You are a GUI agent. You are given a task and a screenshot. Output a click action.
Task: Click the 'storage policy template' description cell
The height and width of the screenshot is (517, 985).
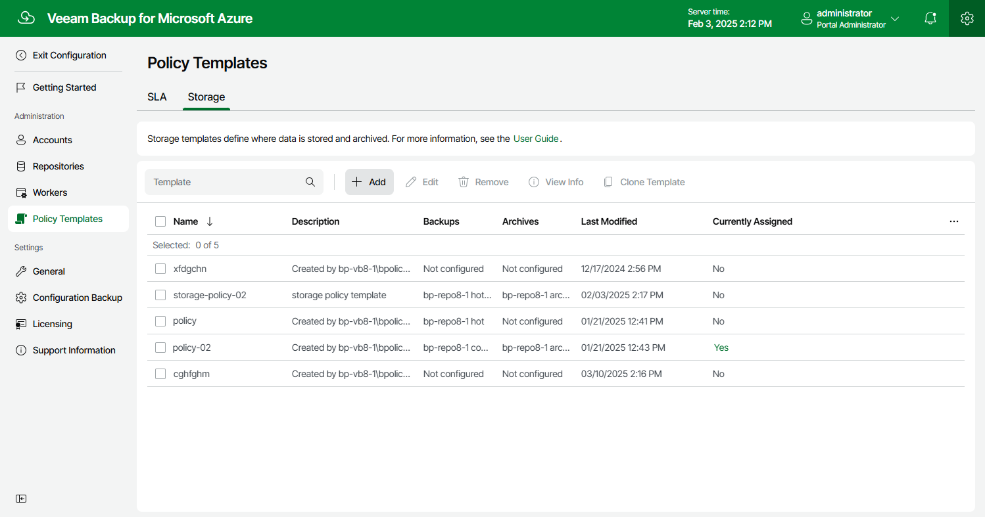[339, 295]
